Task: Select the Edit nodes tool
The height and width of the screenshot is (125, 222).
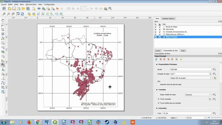Action: point(3,39)
